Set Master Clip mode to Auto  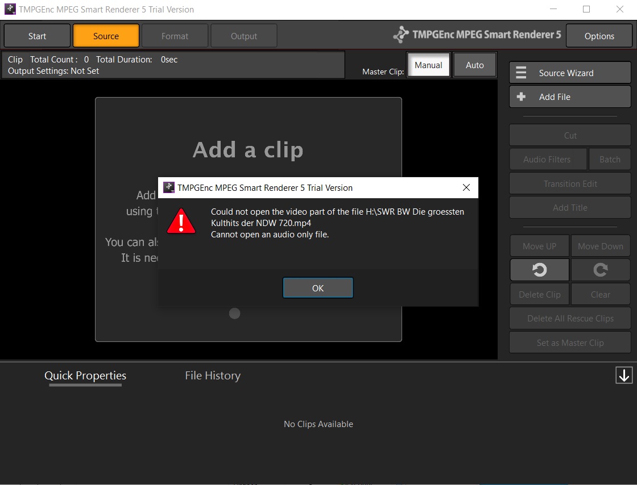coord(474,65)
